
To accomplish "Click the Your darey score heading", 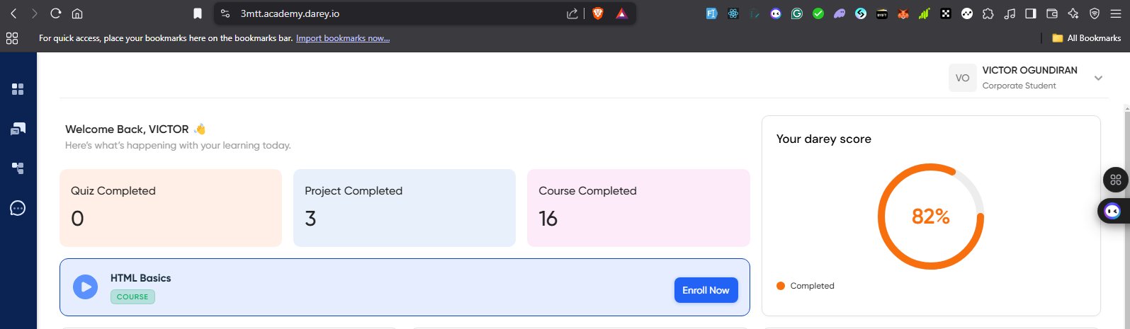I will [x=824, y=139].
